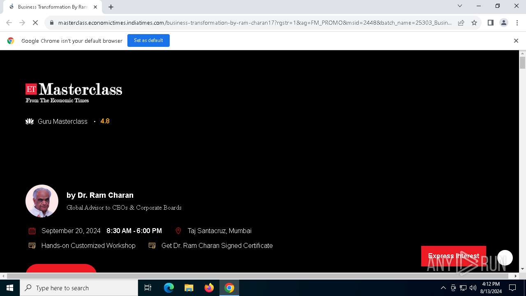Open the Chrome profile menu
Image resolution: width=526 pixels, height=296 pixels.
click(x=504, y=23)
